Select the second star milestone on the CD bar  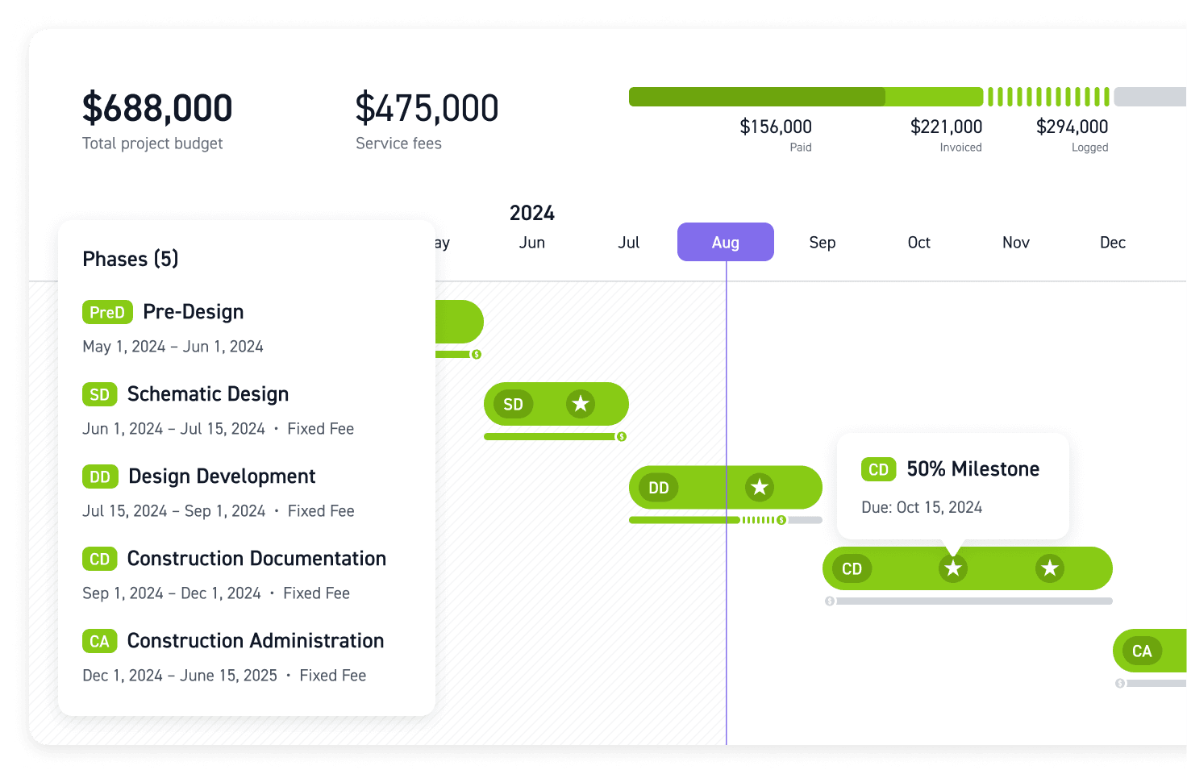(1049, 568)
